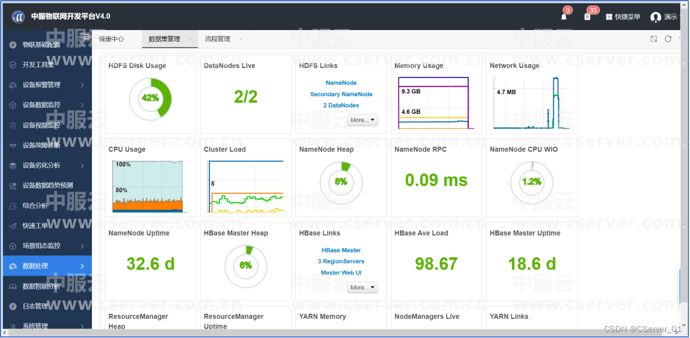The image size is (690, 338).
Task: Click the HDFS Disk Usage 42% donut
Action: [x=150, y=98]
